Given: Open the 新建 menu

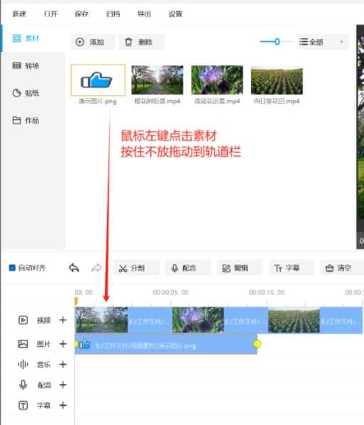Looking at the screenshot, I should point(19,13).
